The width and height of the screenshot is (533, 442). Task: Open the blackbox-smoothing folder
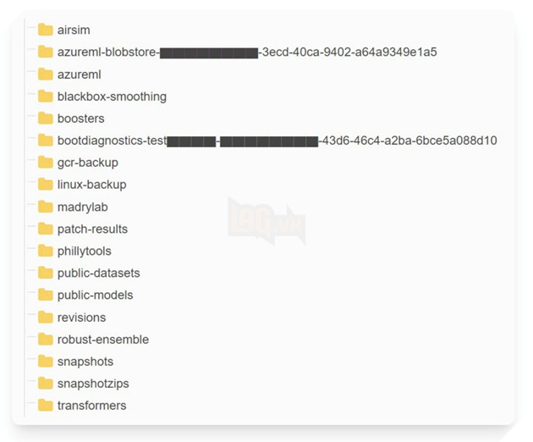pos(112,97)
